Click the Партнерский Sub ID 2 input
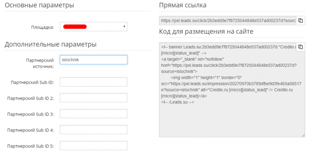 tap(94, 98)
